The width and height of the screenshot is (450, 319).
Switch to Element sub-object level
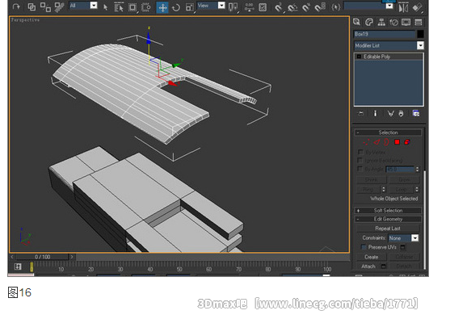(407, 141)
